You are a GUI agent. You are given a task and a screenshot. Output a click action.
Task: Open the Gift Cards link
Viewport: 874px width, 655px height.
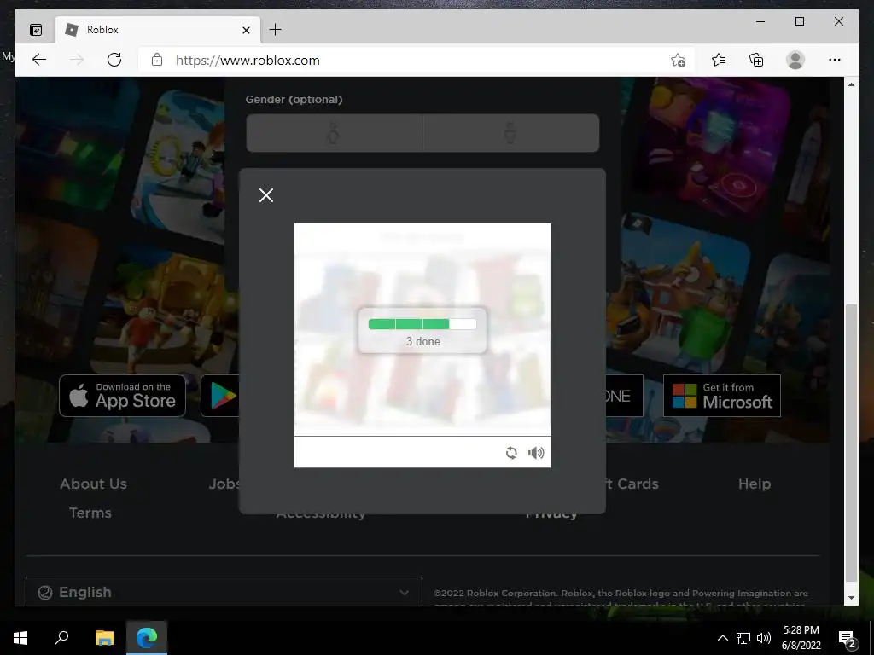[x=632, y=484]
